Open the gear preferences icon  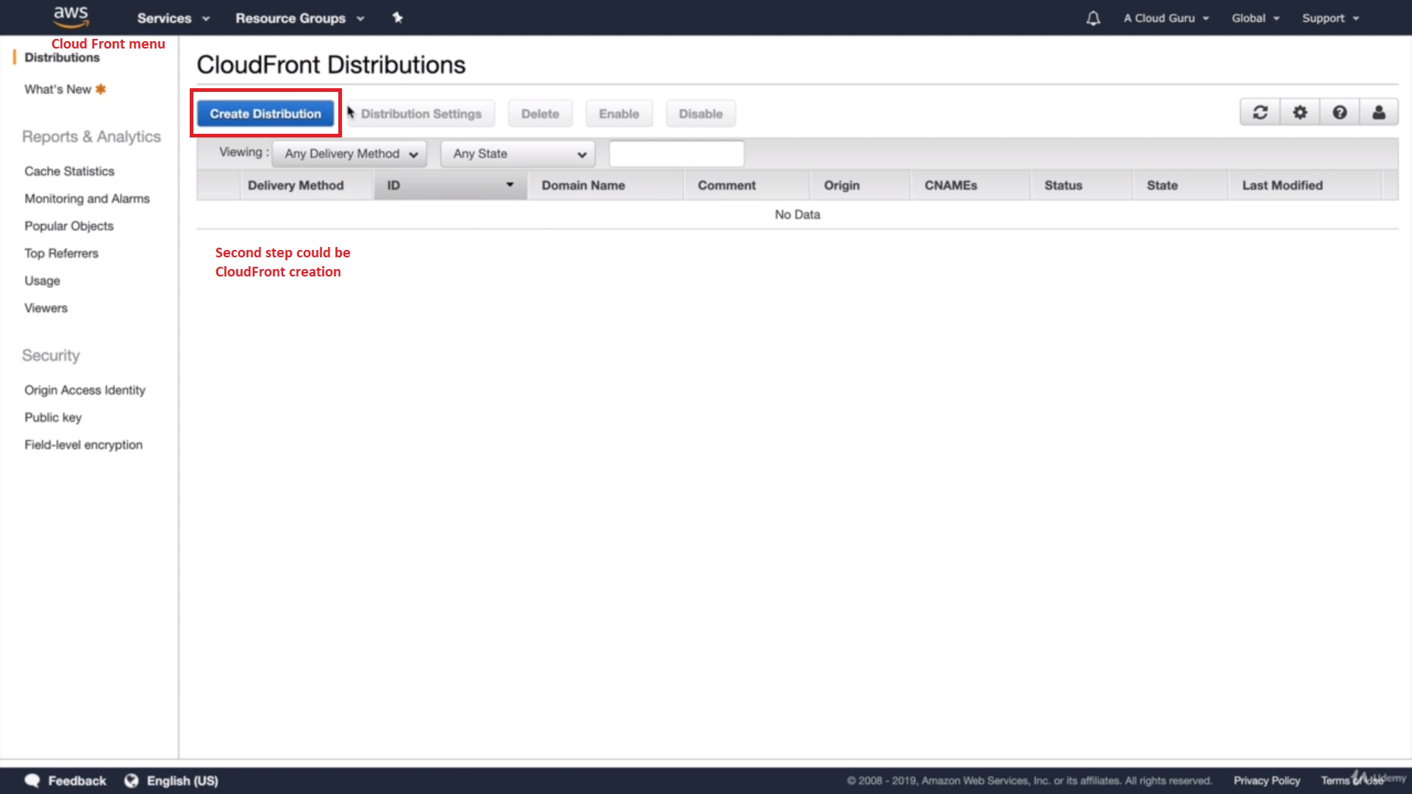point(1299,112)
